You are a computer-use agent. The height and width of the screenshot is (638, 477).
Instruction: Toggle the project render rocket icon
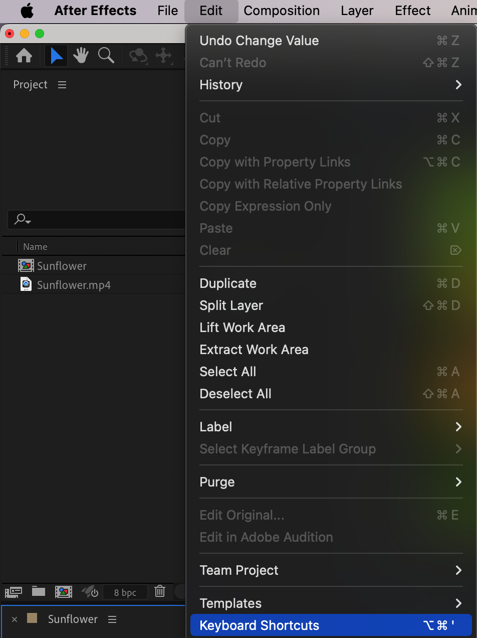90,592
